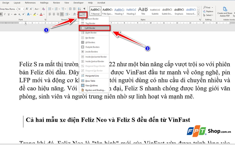This screenshot has height=145, width=235.
Task: Choose Inside Horizontal Border
Action: [x=94, y=57]
